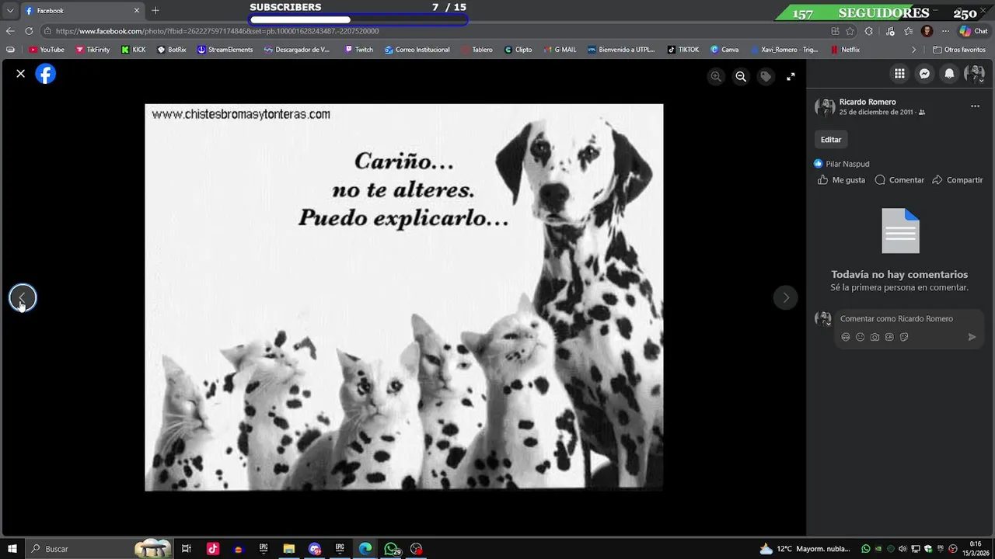
Task: Open File Explorer from taskbar
Action: tap(289, 549)
